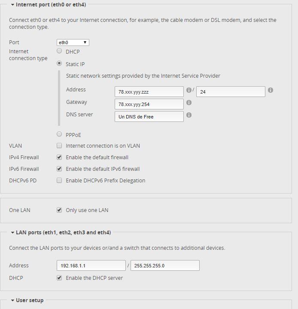
Task: Collapse the LAN ports section
Action: click(12, 233)
